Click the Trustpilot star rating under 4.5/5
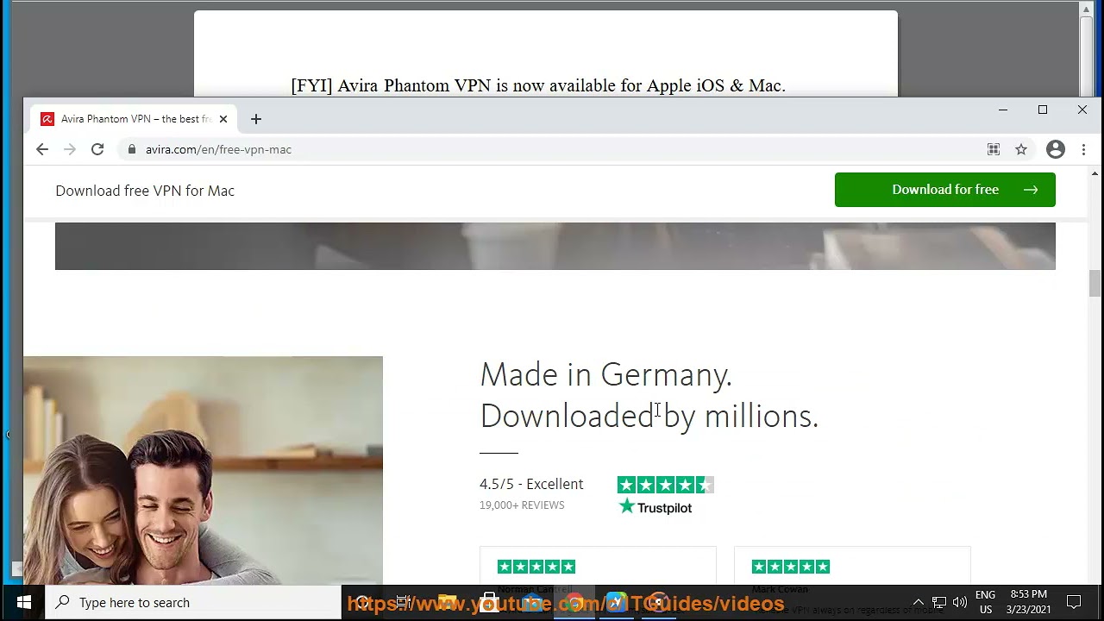The width and height of the screenshot is (1104, 621). tap(665, 485)
